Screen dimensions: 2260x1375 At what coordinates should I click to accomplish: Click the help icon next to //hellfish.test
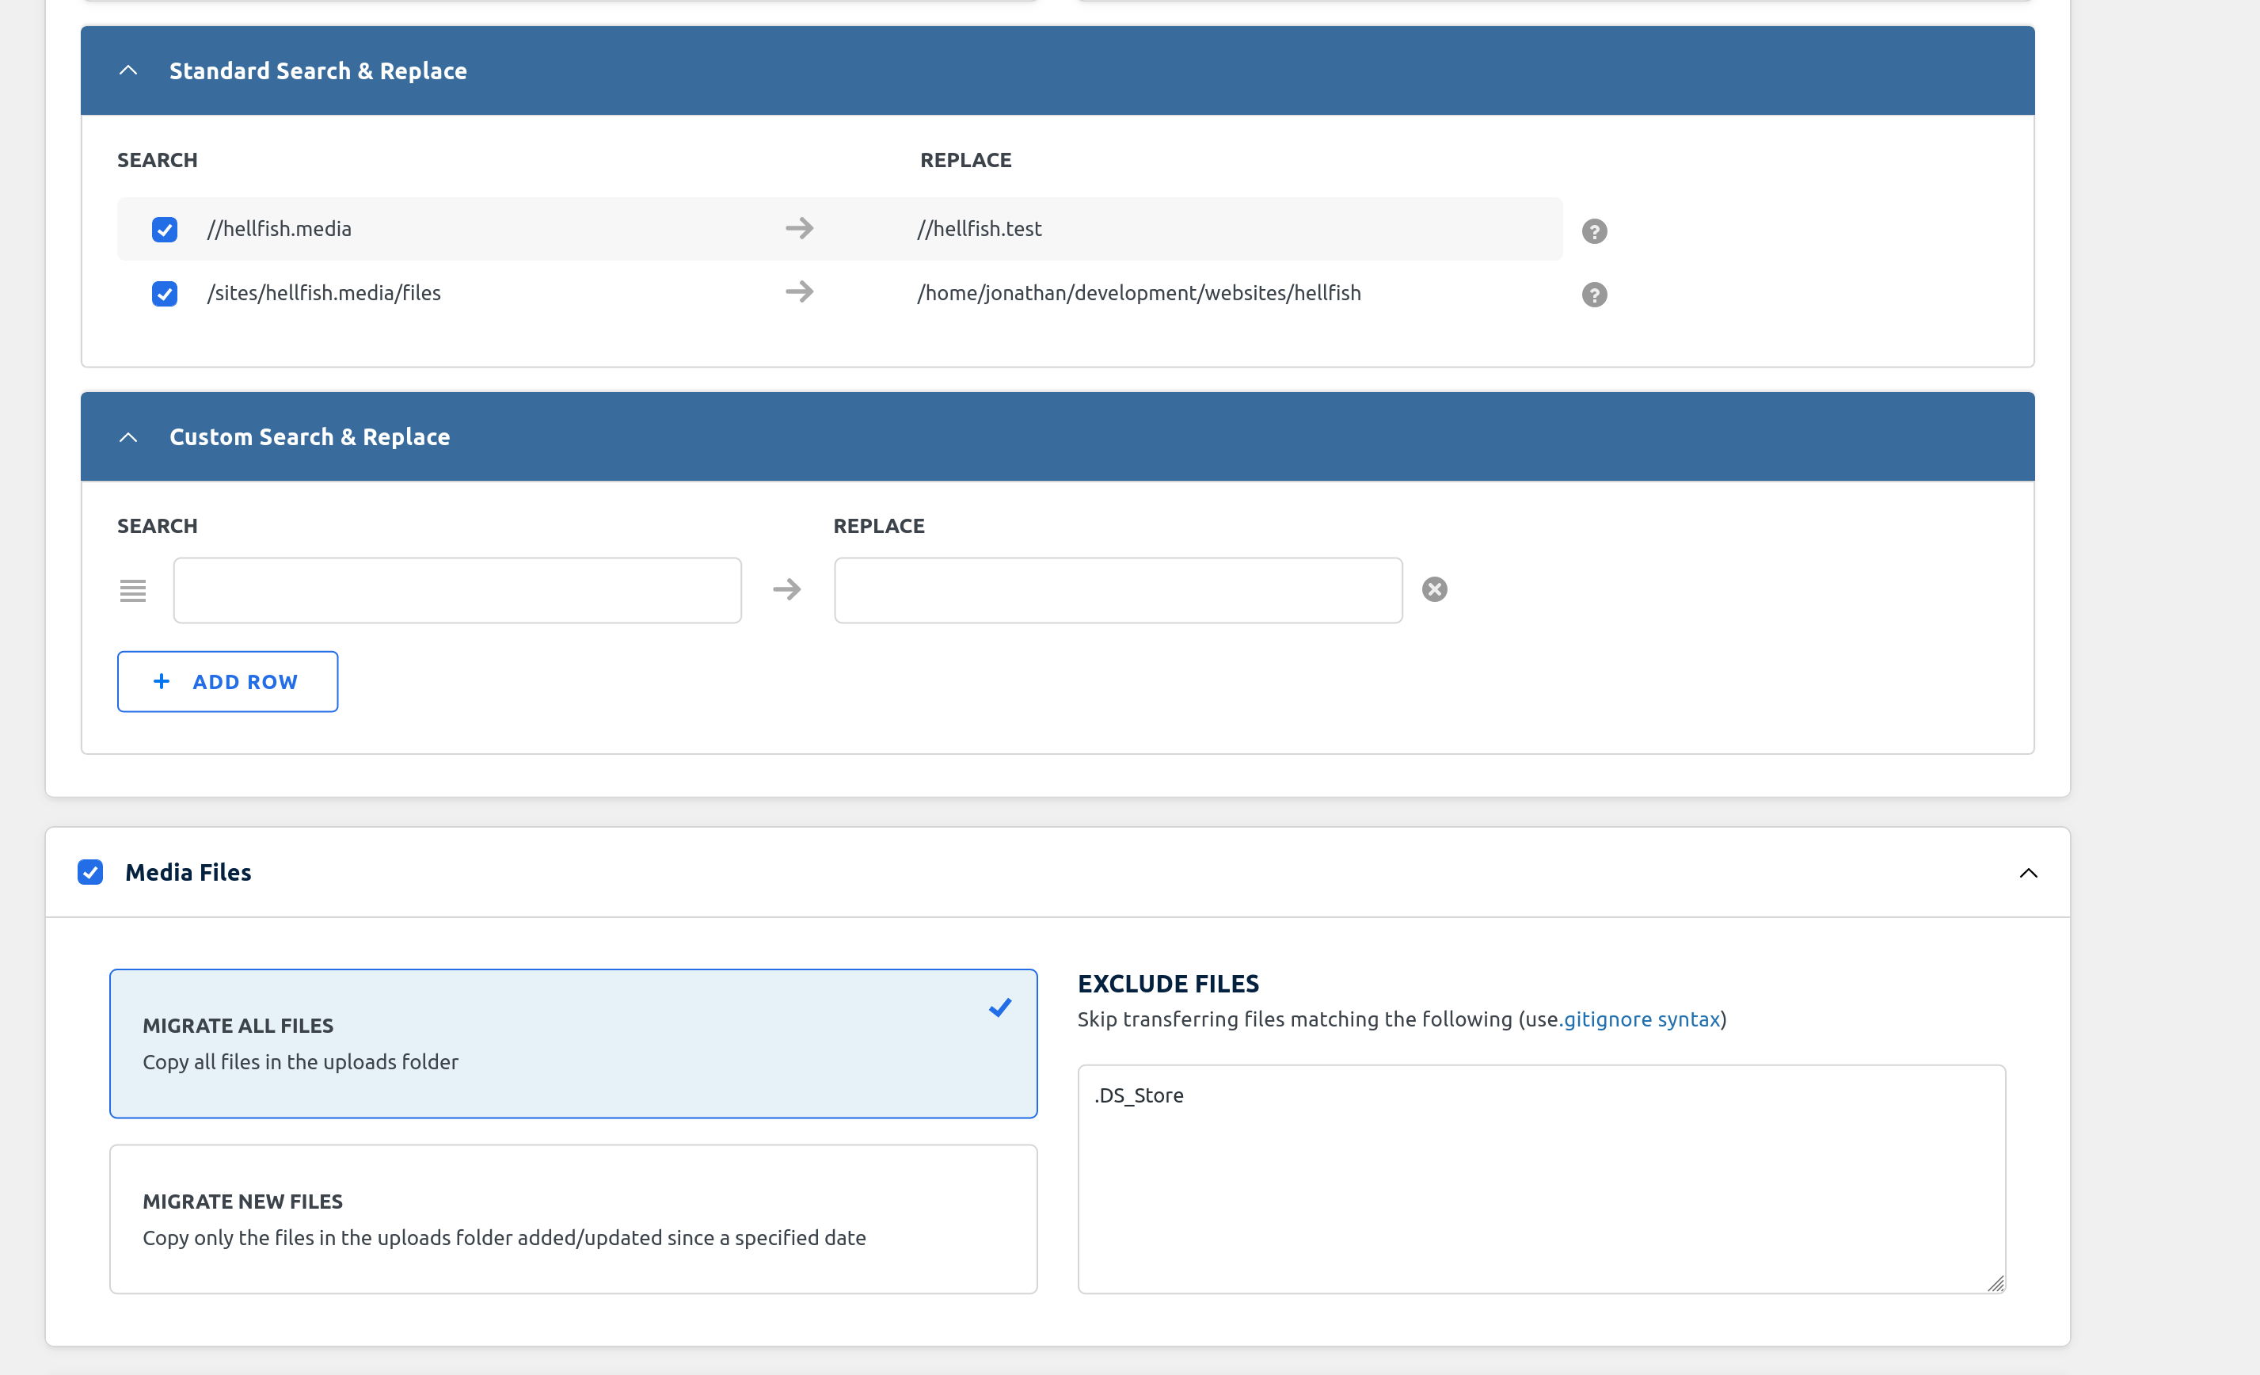tap(1595, 229)
